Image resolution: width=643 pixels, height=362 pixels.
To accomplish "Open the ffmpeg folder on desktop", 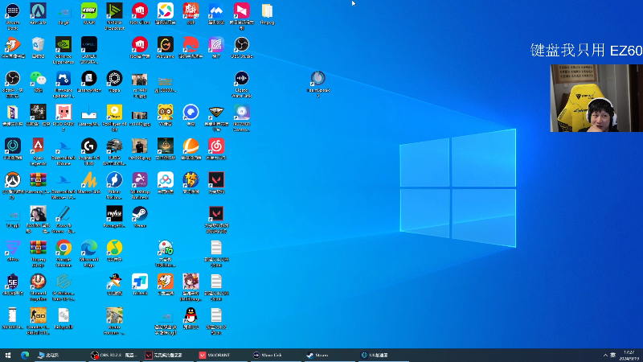I will tap(267, 14).
